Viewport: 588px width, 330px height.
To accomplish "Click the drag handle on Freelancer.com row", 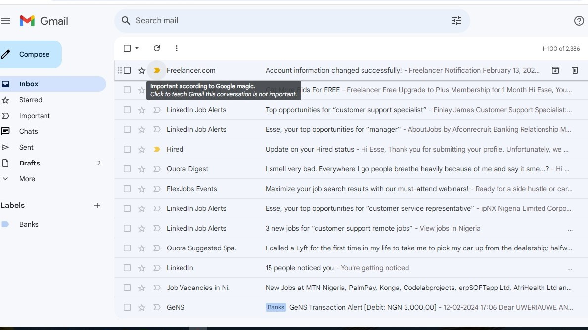I will 119,70.
